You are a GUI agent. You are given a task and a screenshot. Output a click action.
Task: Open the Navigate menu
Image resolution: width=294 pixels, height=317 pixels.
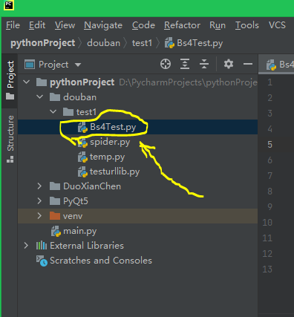(x=103, y=25)
